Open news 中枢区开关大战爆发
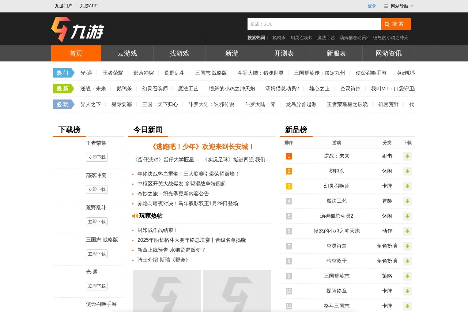468x312 pixels. click(182, 184)
